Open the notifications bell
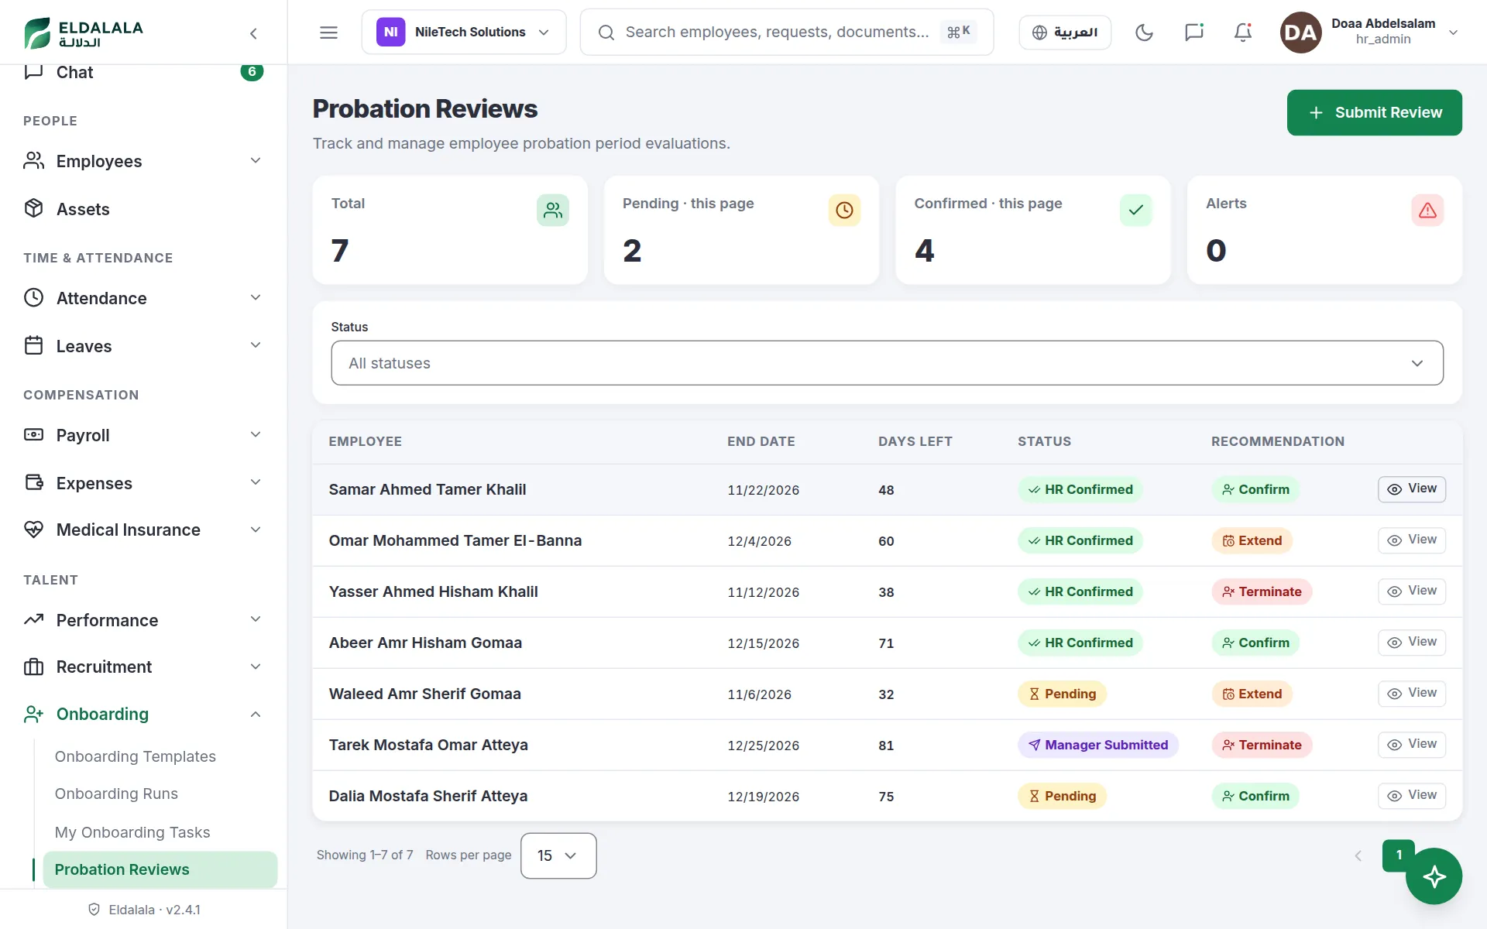 pyautogui.click(x=1243, y=33)
